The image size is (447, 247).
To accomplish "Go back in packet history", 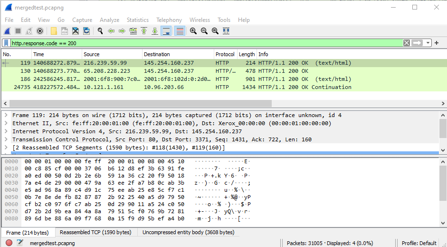I will 111,31.
